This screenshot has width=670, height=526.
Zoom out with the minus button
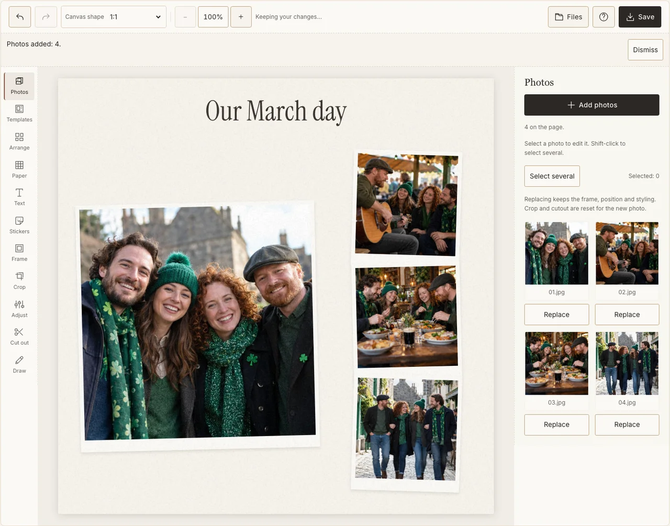[185, 17]
